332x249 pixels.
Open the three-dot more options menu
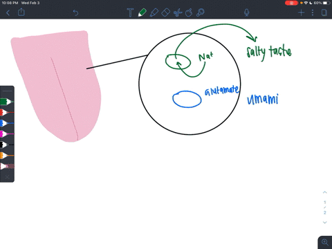[x=313, y=12]
